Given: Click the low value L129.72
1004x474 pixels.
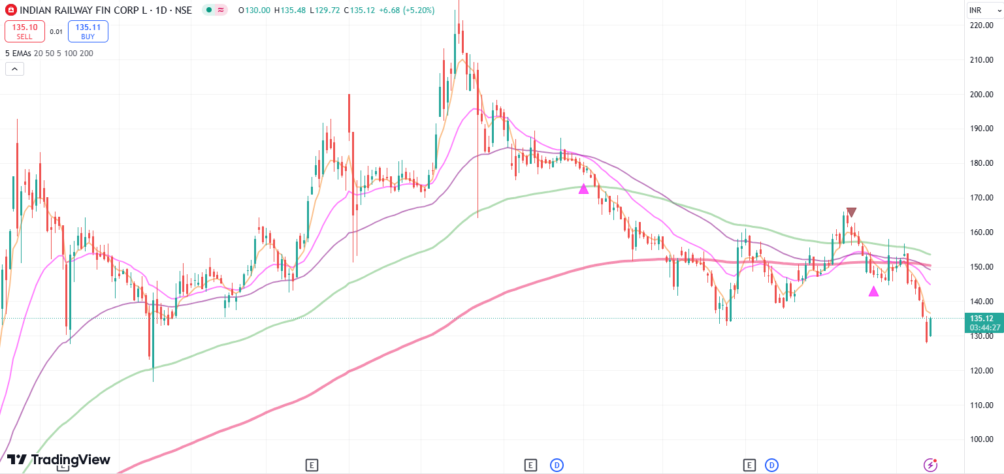Looking at the screenshot, I should (326, 10).
